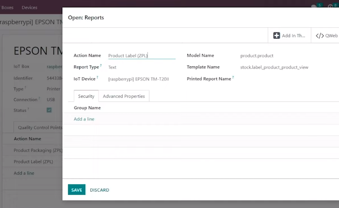Image resolution: width=339 pixels, height=208 pixels.
Task: Click the Template Name field value
Action: click(274, 67)
